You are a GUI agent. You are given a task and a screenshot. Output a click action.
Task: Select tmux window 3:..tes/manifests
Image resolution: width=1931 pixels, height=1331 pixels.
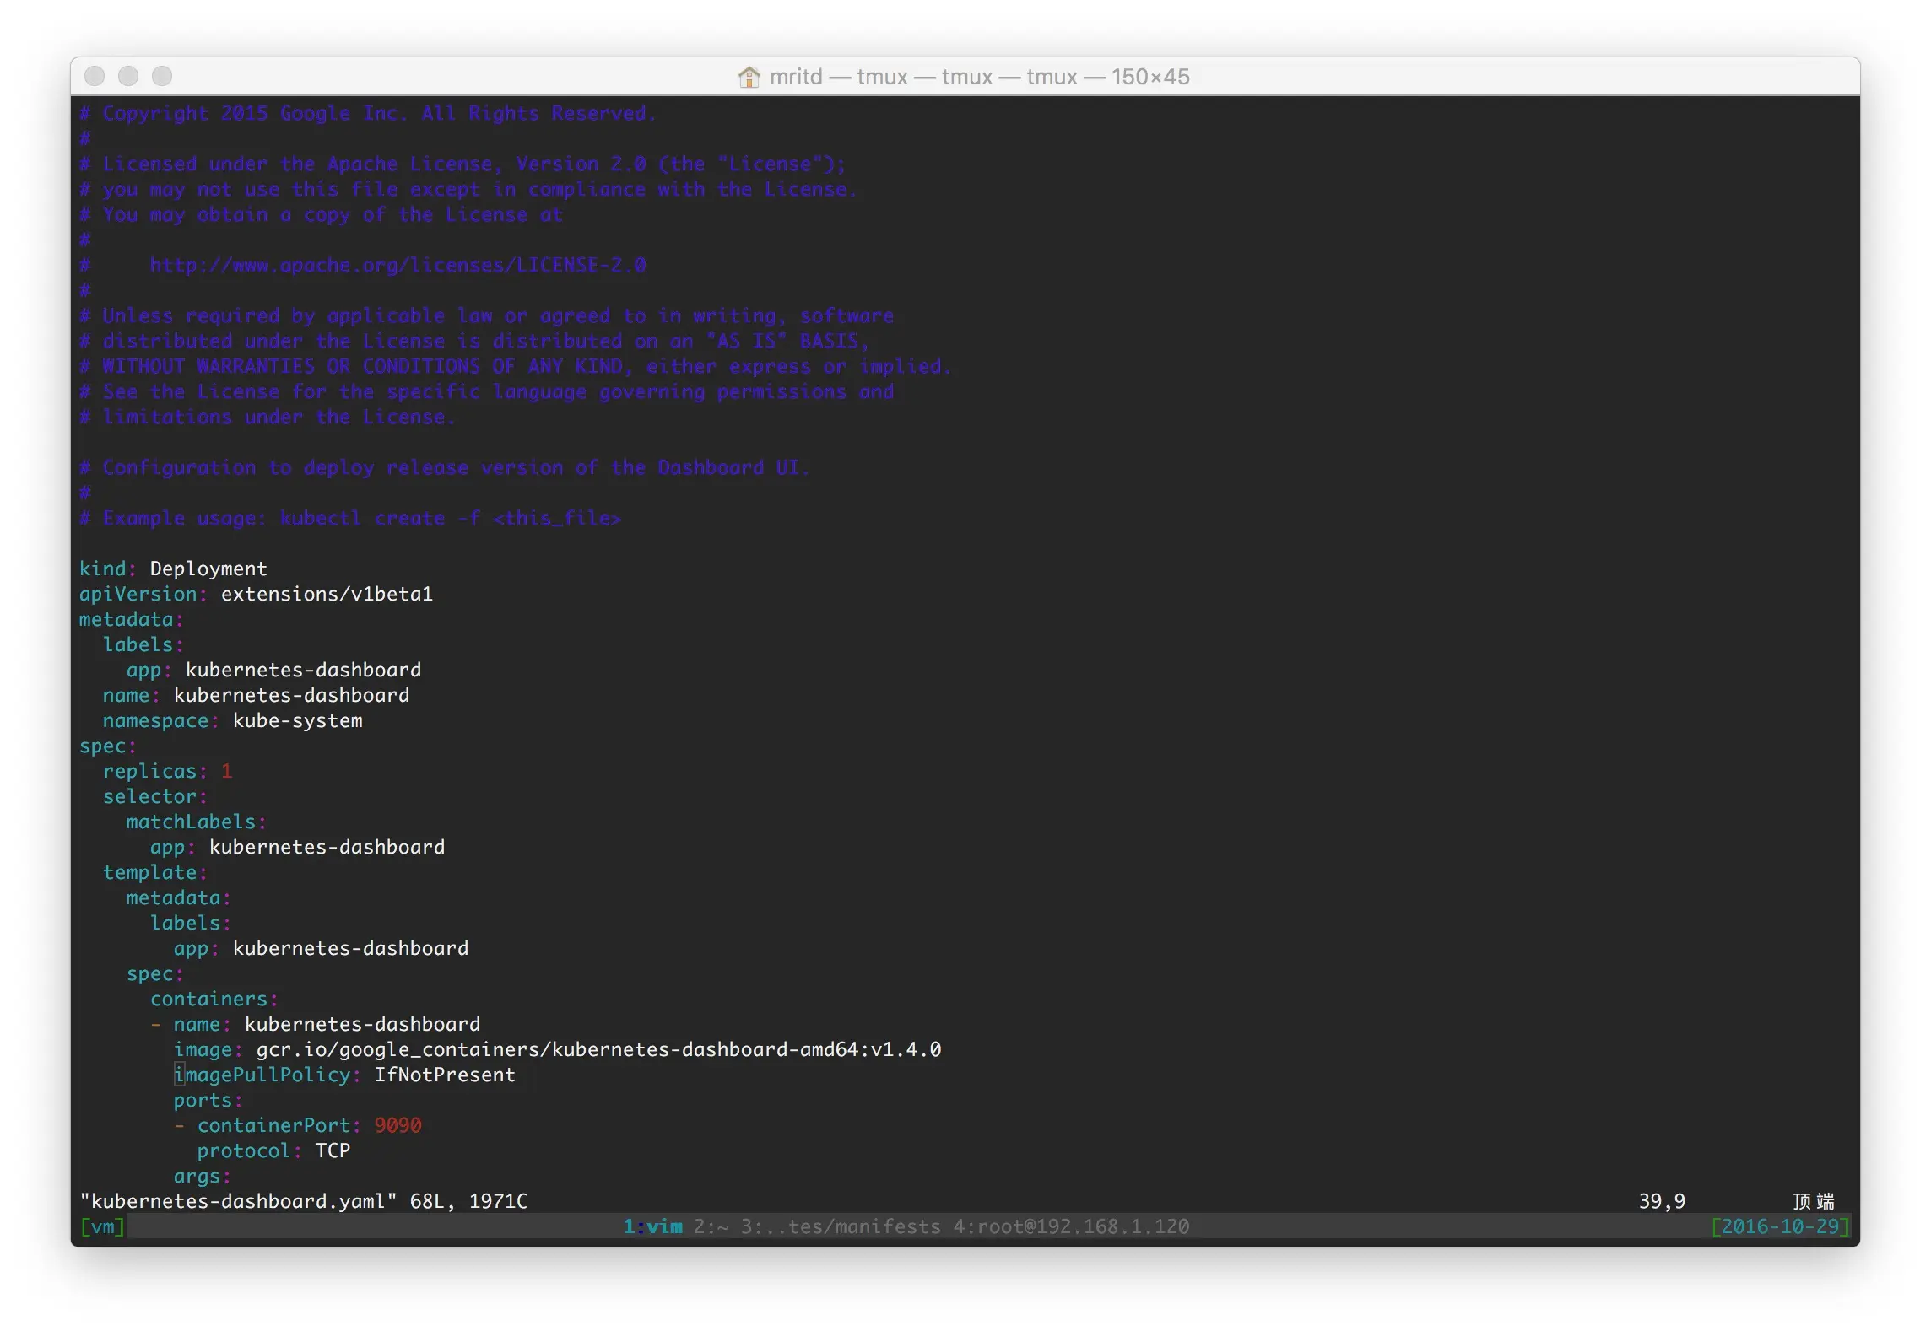(840, 1226)
